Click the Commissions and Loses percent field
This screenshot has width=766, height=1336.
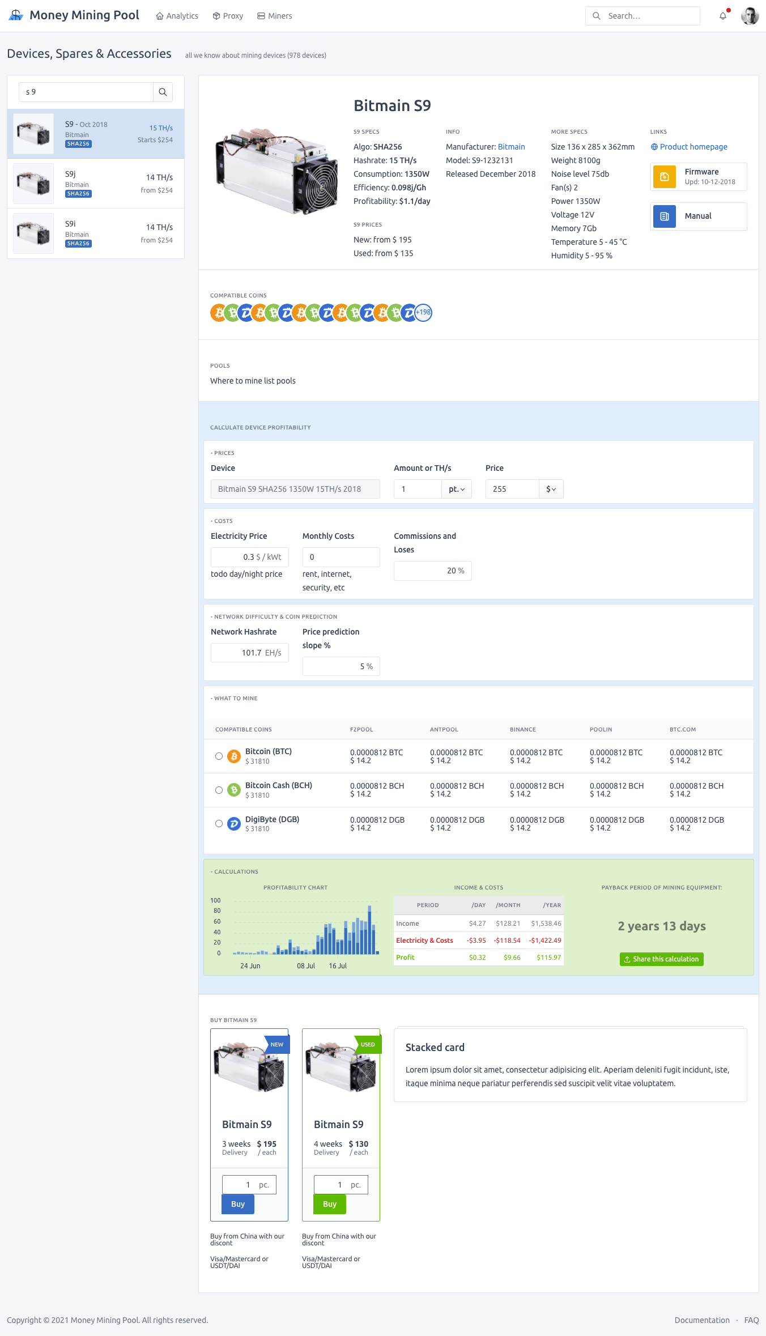(x=433, y=571)
